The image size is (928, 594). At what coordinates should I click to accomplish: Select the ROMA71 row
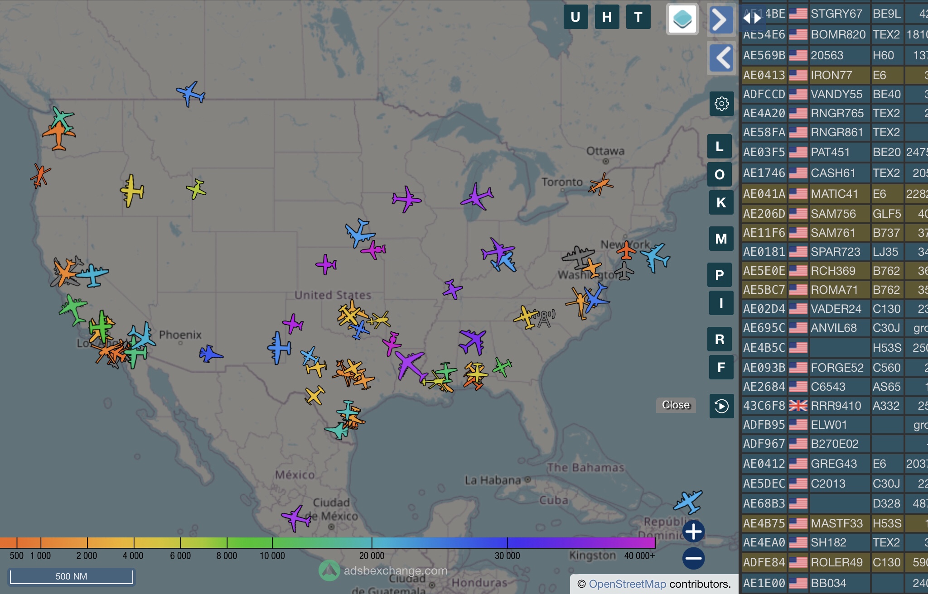(835, 290)
